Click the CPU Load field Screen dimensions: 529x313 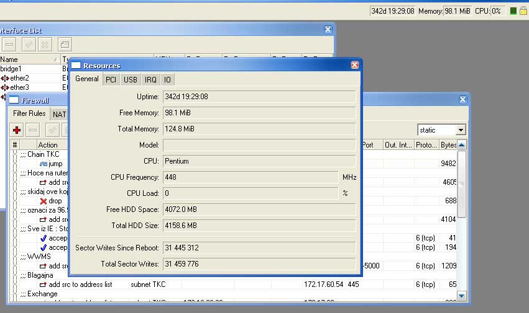251,193
